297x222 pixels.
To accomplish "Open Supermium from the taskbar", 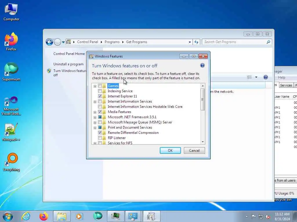I will tap(97, 216).
